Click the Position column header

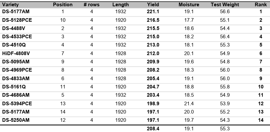(63, 5)
